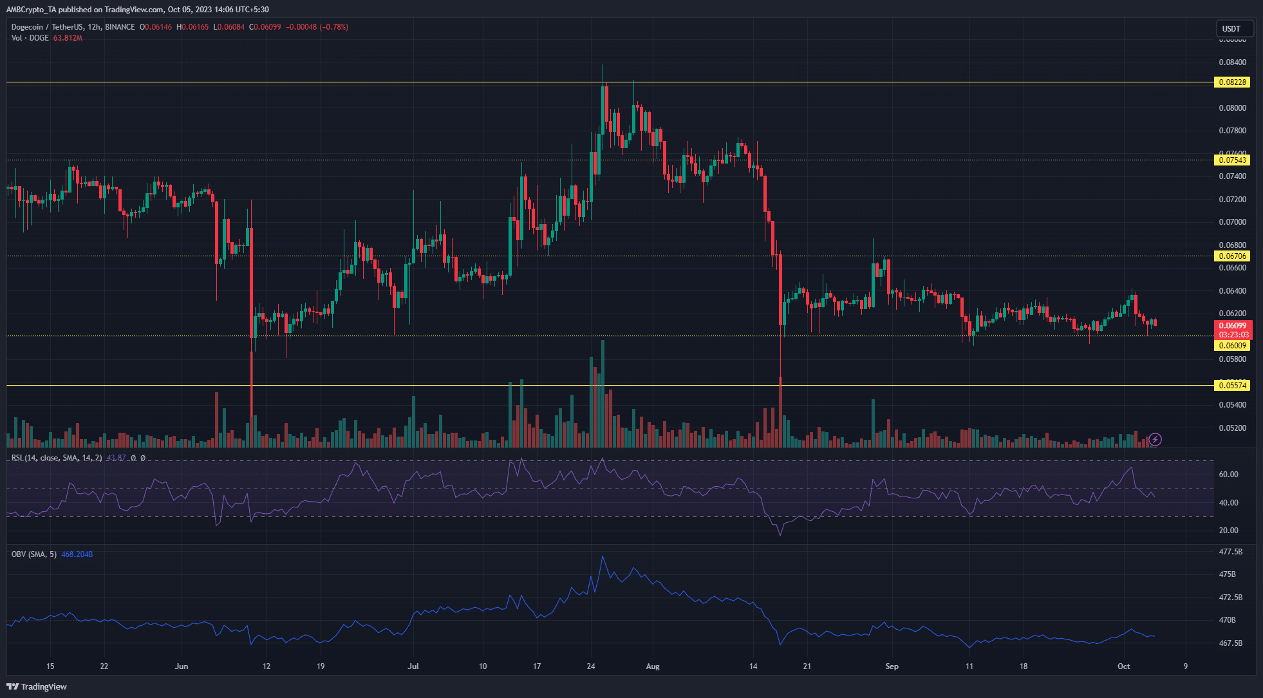Click the low value L0.06084
The height and width of the screenshot is (698, 1263).
[229, 27]
